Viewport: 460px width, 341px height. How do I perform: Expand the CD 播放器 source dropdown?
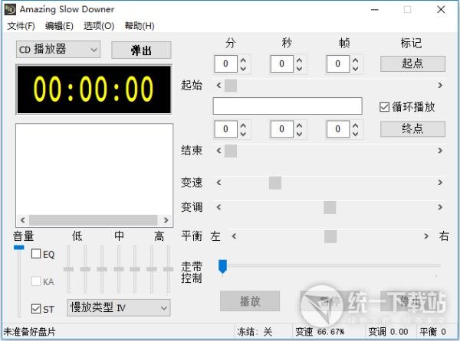[58, 50]
